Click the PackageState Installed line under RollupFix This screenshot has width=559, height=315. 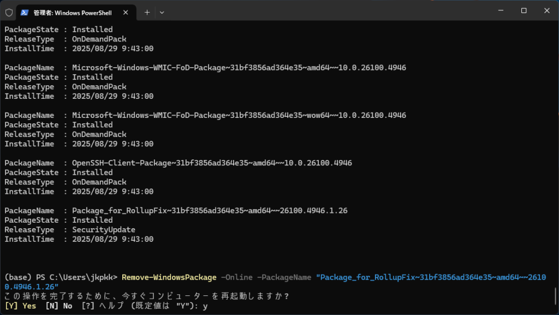pyautogui.click(x=58, y=220)
